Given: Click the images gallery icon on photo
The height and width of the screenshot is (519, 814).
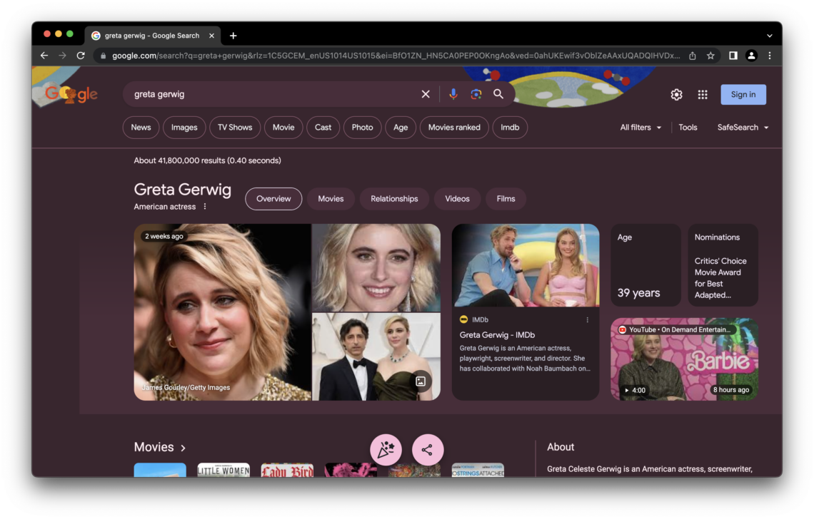Looking at the screenshot, I should (x=421, y=381).
